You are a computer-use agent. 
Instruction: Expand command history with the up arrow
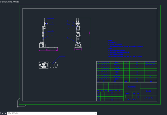[96, 113]
